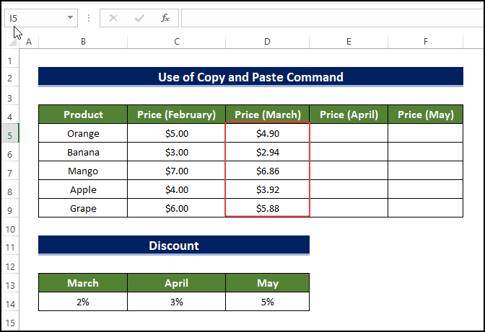Click the 'March' discount header cell
The image size is (485, 332).
[x=83, y=283]
